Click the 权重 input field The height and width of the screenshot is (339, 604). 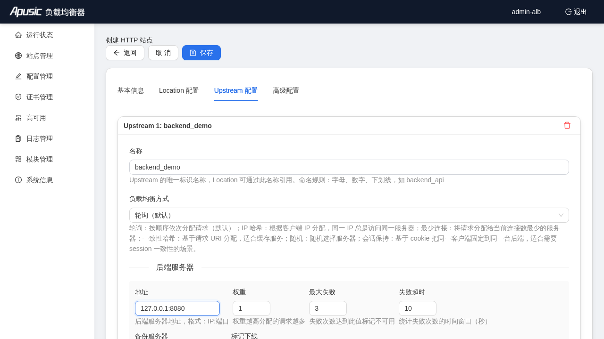point(252,308)
